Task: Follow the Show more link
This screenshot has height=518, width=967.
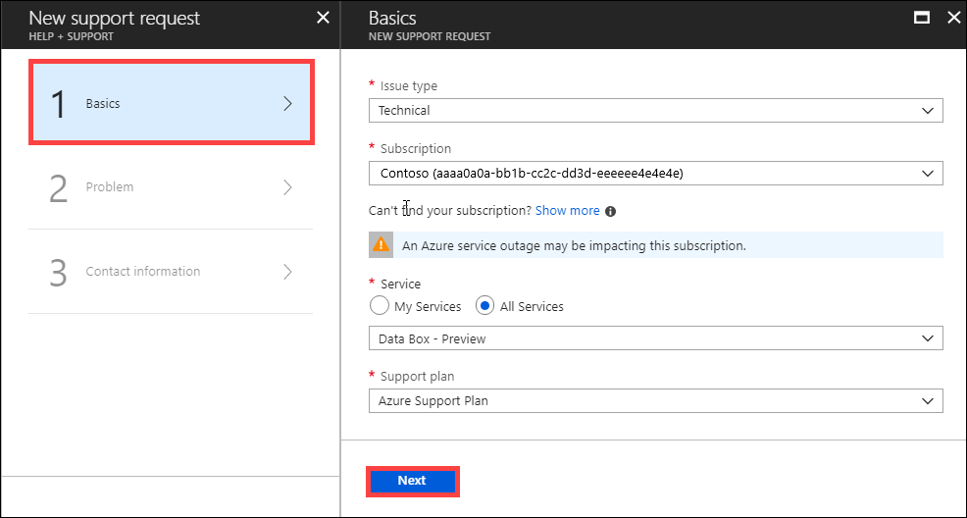Action: point(567,211)
